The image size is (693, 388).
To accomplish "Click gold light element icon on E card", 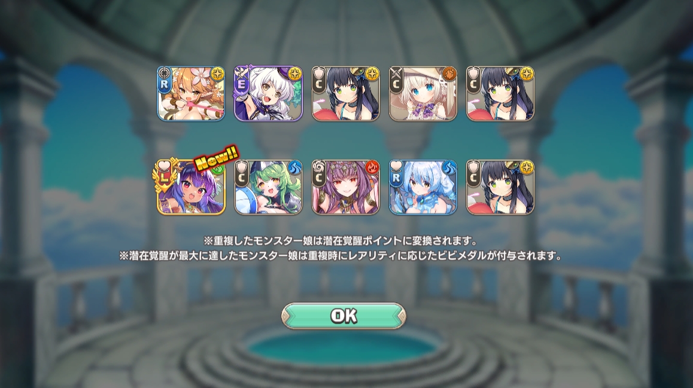I will 294,74.
